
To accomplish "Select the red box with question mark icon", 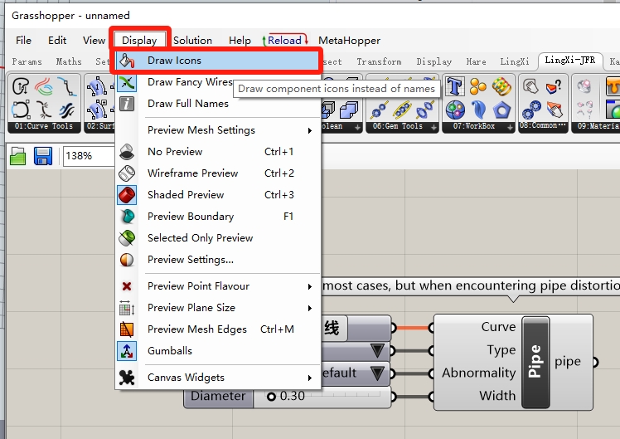I will [554, 86].
